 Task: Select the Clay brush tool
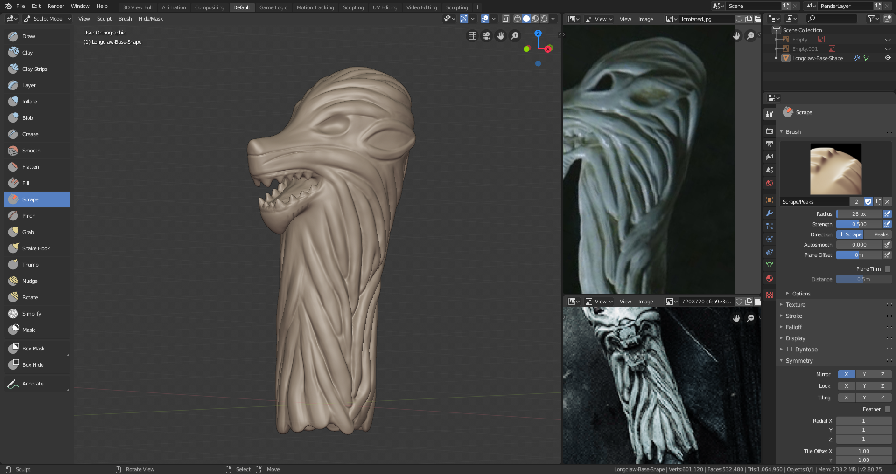click(x=37, y=53)
